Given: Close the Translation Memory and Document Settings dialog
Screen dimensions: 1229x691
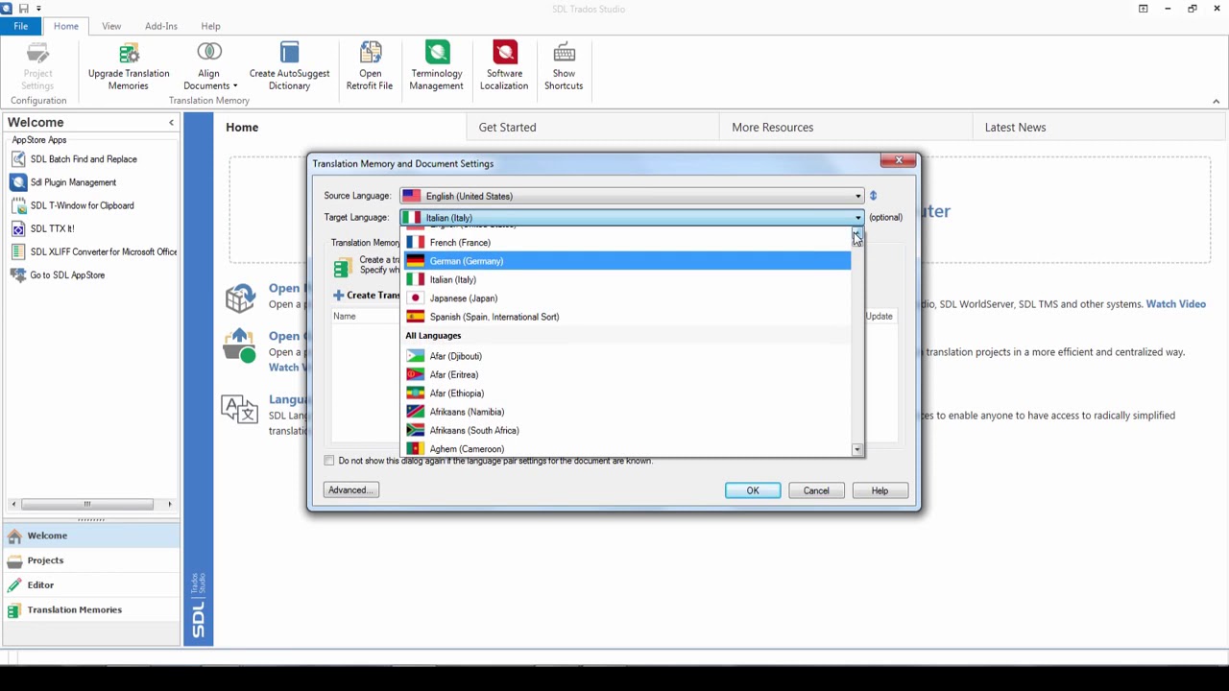Looking at the screenshot, I should (x=899, y=161).
